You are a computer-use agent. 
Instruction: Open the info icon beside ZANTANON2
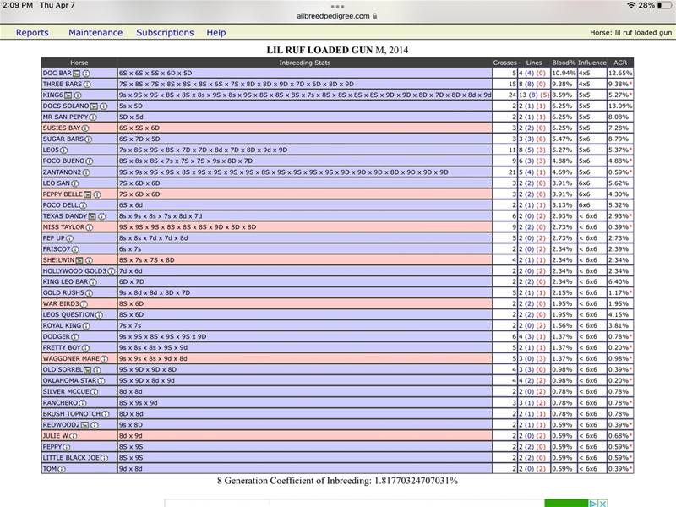(86, 172)
